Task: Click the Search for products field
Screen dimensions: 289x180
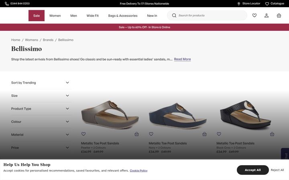Action: [x=207, y=16]
